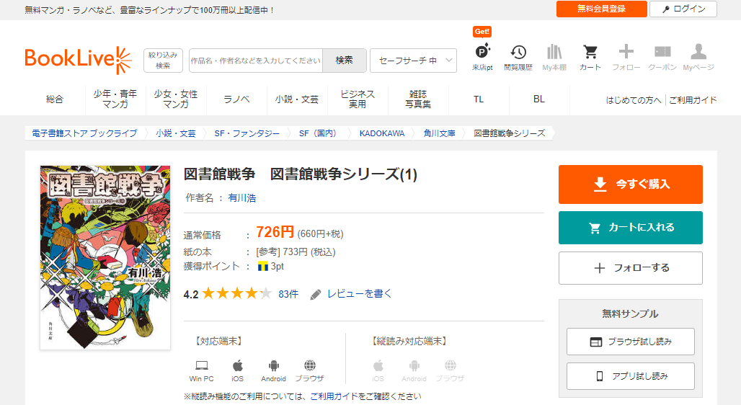The image size is (741, 405).
Task: Go to 小説・文芸 breadcrumb link
Action: 176,133
